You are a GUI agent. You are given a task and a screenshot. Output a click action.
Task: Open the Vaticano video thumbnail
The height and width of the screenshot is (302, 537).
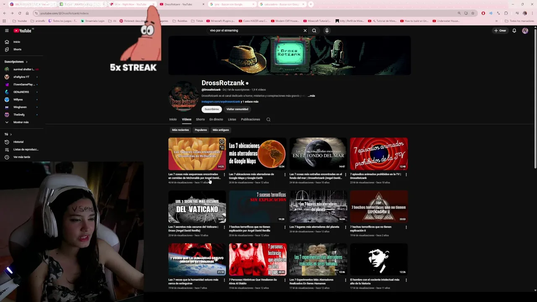tap(197, 207)
